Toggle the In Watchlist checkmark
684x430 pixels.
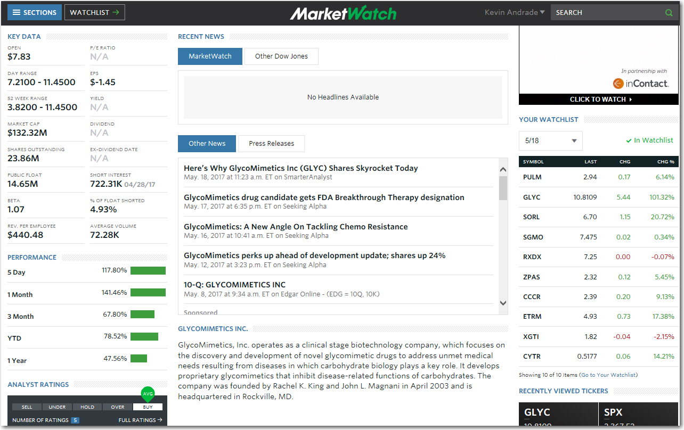tap(649, 140)
